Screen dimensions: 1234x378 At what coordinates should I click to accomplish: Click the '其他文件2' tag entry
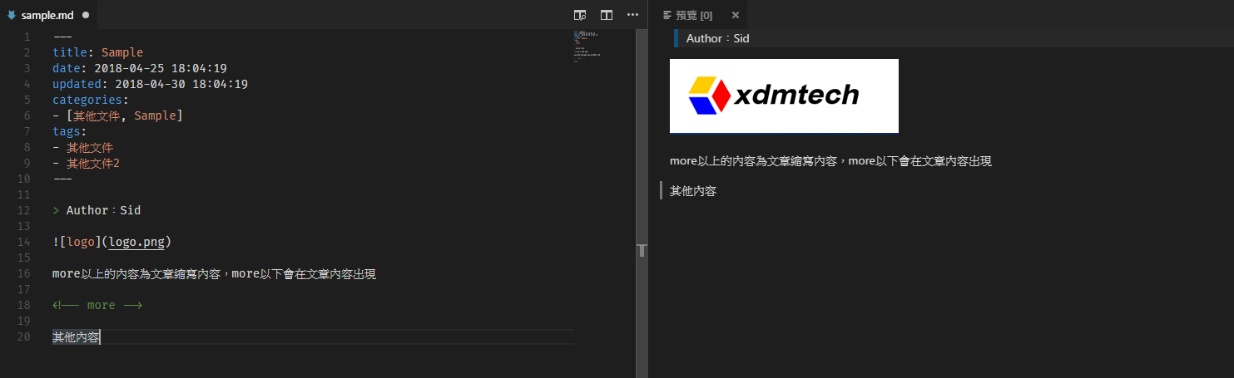click(x=93, y=163)
